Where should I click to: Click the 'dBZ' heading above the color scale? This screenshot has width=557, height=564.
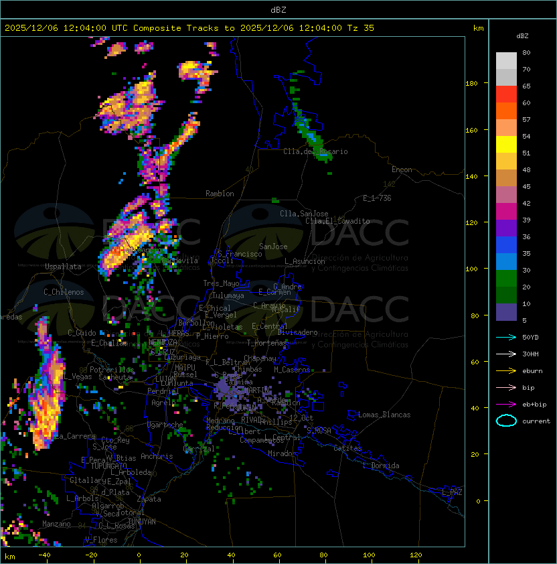(x=522, y=36)
